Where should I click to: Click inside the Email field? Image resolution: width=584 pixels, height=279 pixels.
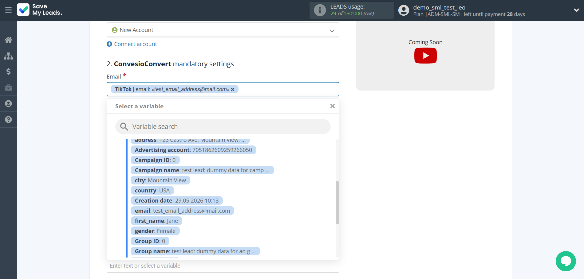[x=223, y=89]
